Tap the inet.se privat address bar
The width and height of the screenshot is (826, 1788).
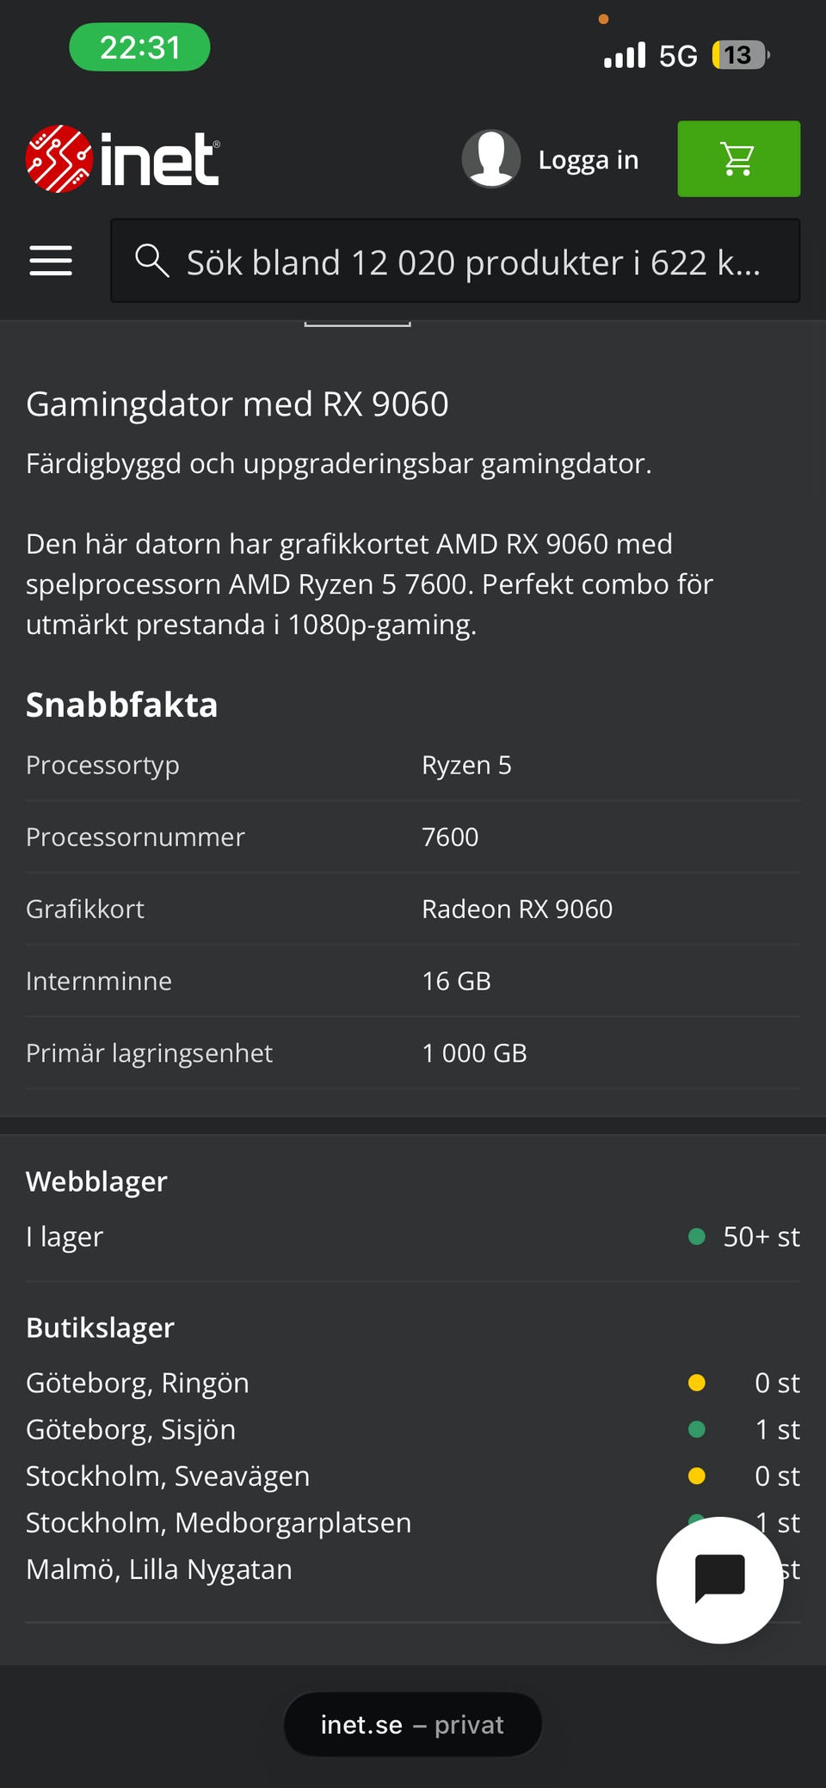413,1724
